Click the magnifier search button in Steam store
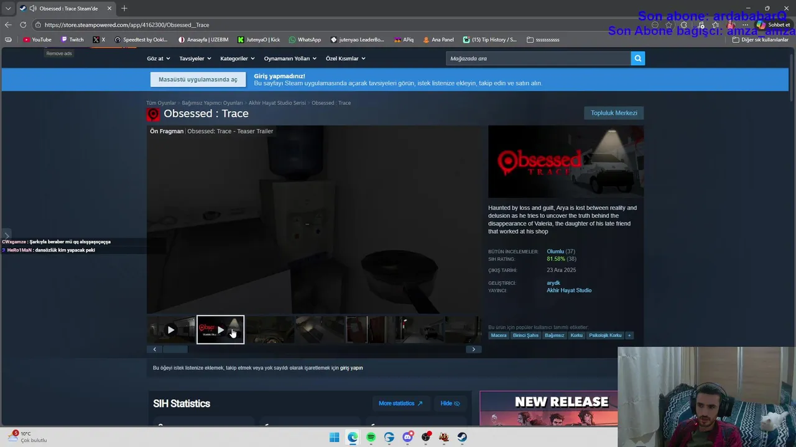Screen dimensions: 796x447 click(637, 58)
